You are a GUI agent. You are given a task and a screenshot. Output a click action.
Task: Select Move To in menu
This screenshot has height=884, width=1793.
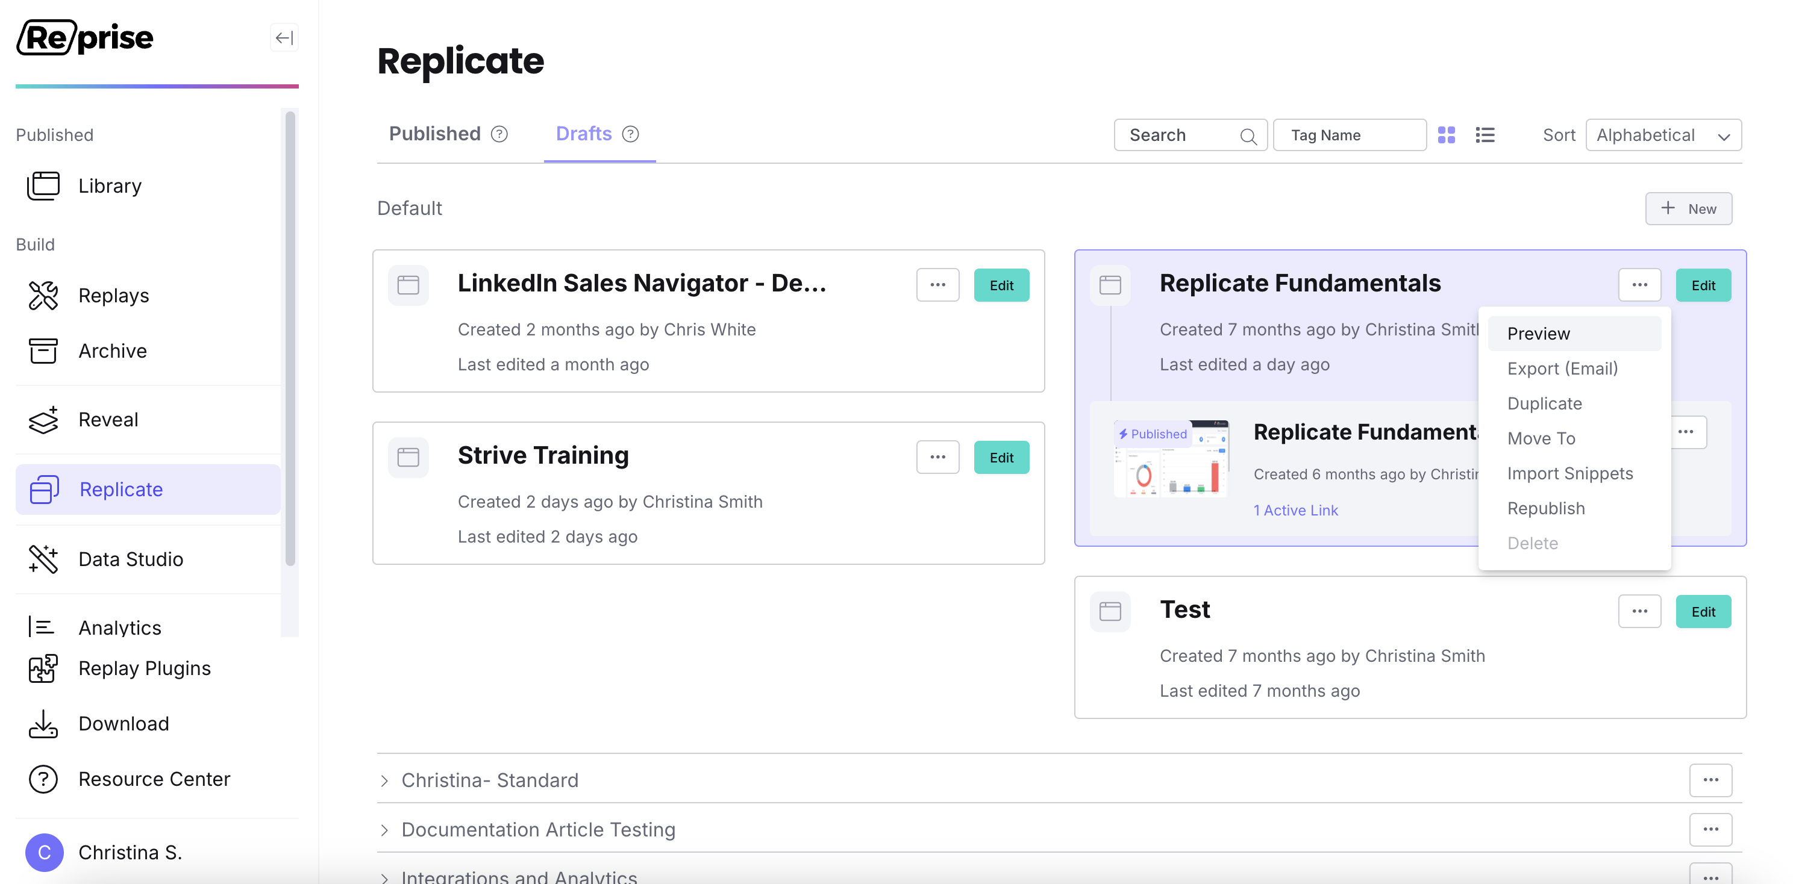[x=1574, y=438]
